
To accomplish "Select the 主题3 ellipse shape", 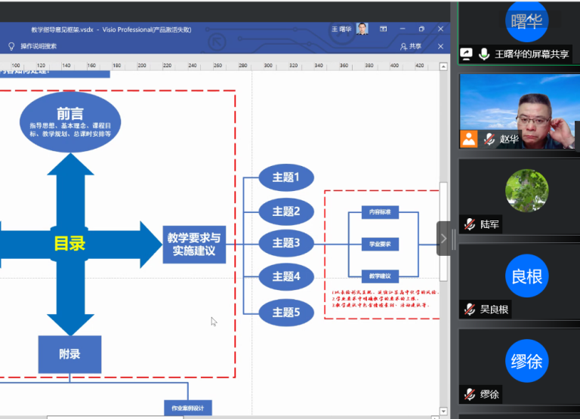I will click(285, 243).
